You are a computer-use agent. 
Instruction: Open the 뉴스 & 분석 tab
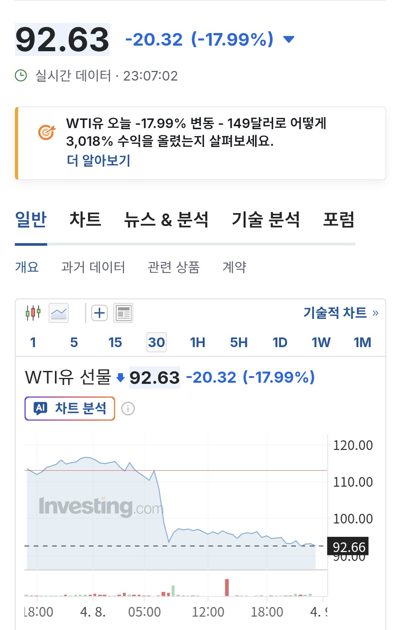166,219
